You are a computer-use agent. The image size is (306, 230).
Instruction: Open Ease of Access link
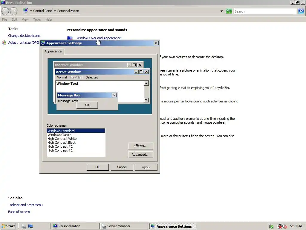[x=19, y=212]
